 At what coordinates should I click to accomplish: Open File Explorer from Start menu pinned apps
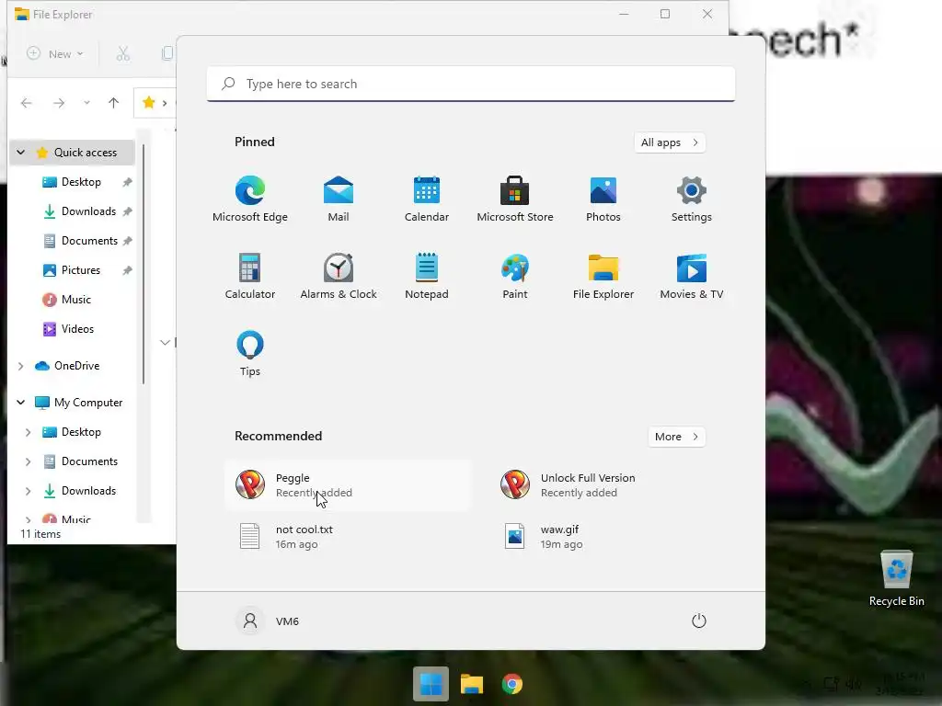603,276
